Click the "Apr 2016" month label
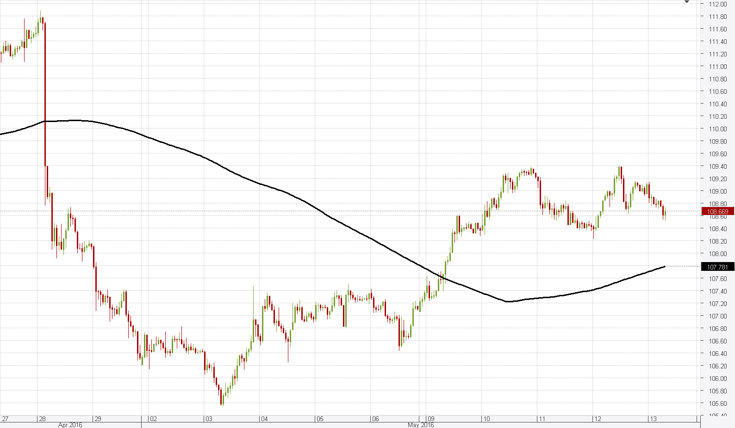This screenshot has width=735, height=428. click(70, 425)
